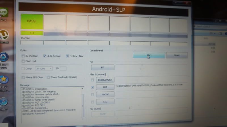Click the 'All threads completed' log line
227x127 pixels.
[49, 110]
